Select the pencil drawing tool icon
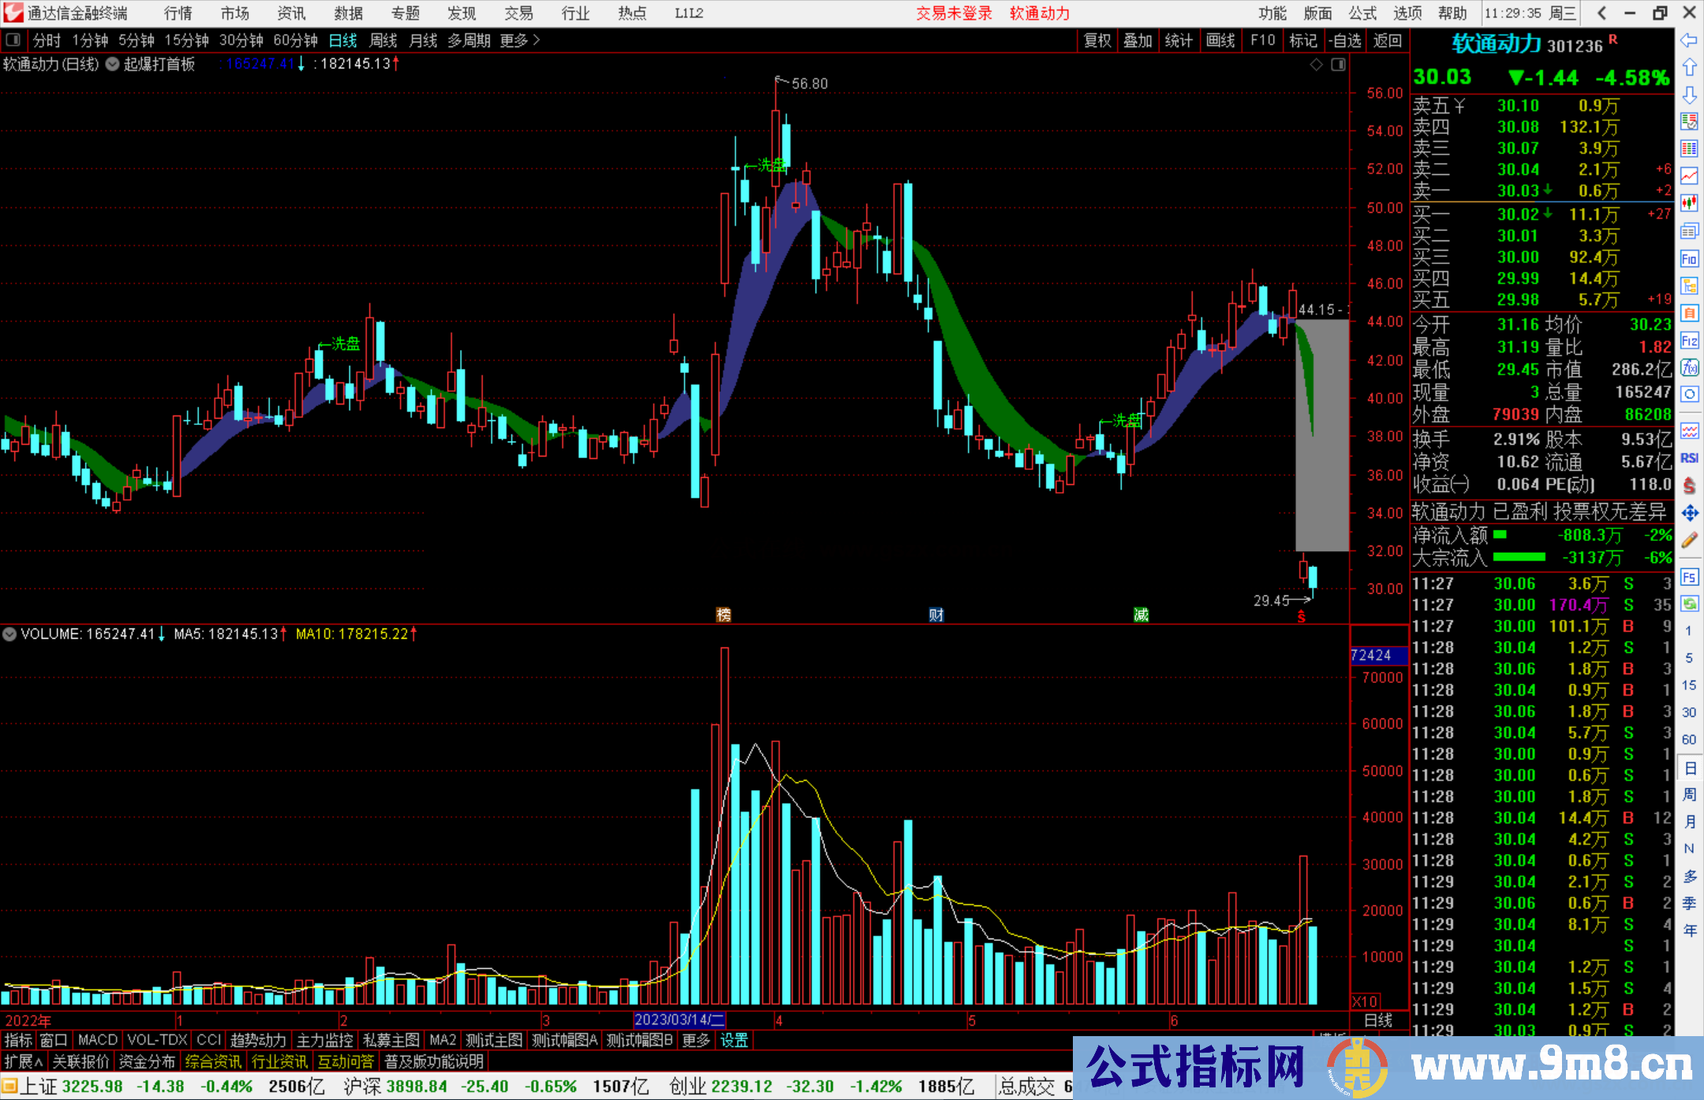This screenshot has height=1100, width=1704. click(x=1689, y=540)
